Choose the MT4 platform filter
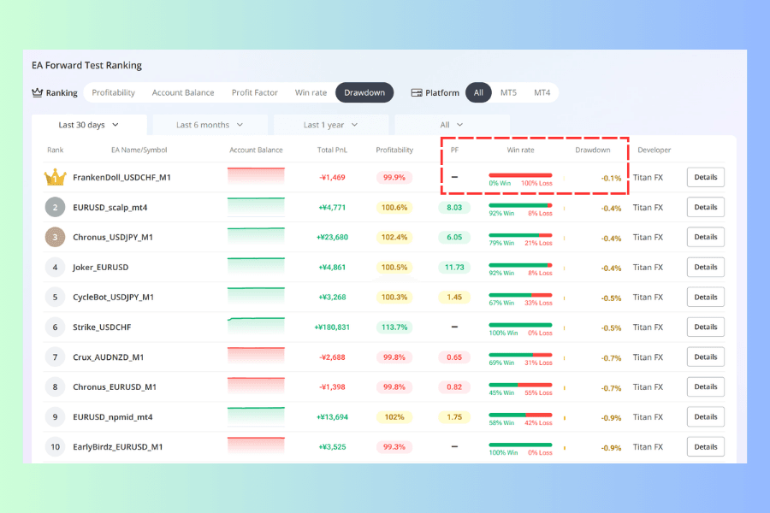This screenshot has width=770, height=513. [x=542, y=92]
